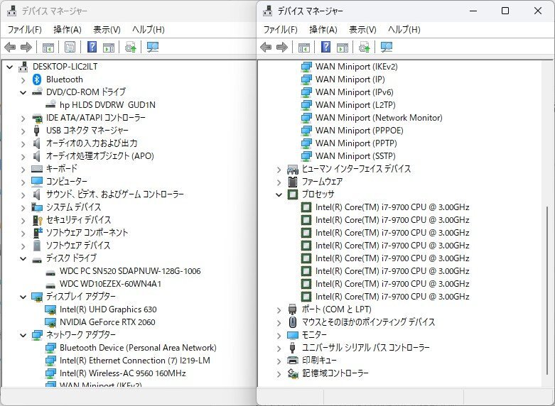Open 表示(V) menu in left window
Image resolution: width=555 pixels, height=406 pixels.
click(107, 30)
